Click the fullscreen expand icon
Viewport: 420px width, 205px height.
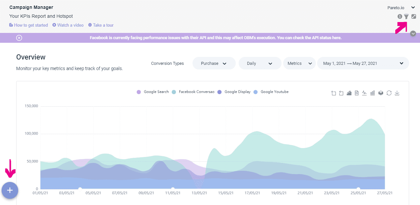click(414, 16)
